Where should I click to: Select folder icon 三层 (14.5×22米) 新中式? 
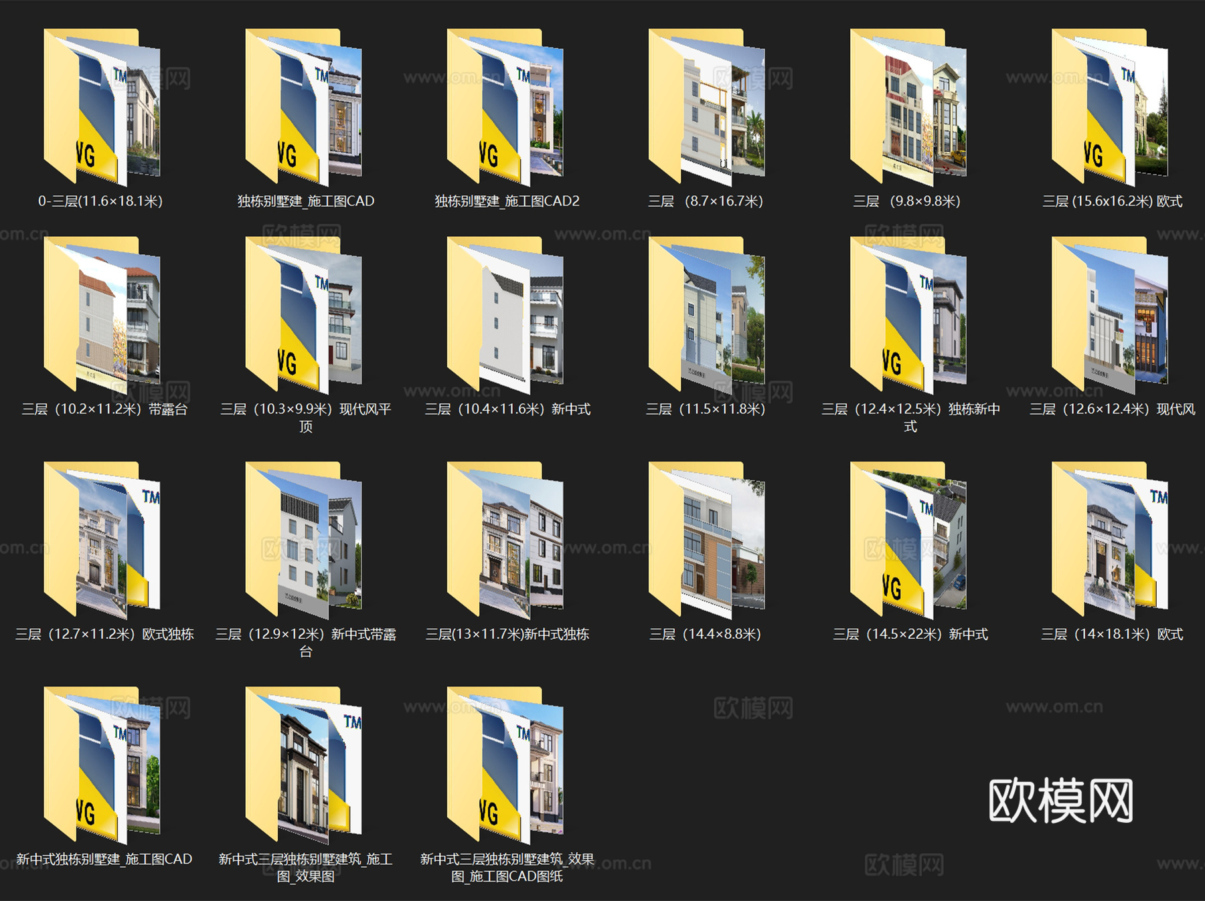click(x=908, y=540)
